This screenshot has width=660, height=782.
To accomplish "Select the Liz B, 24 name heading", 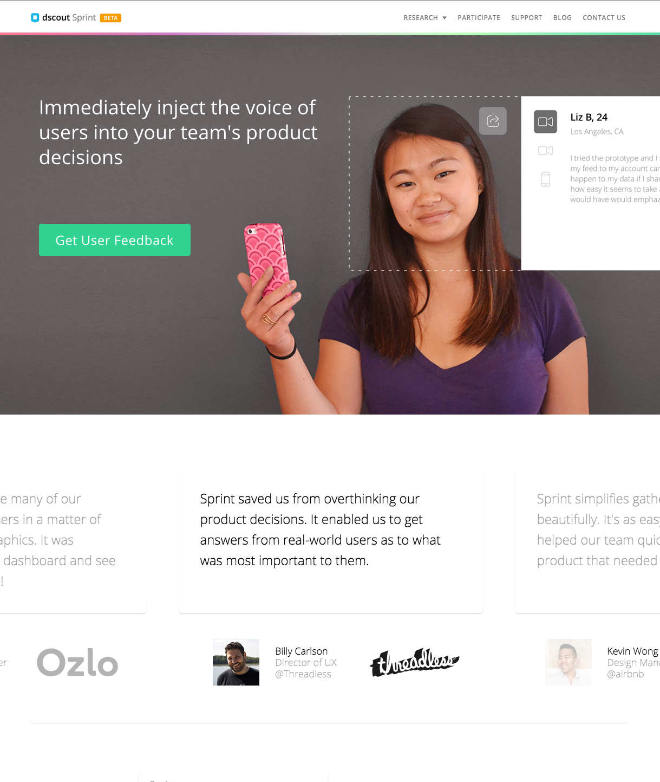I will 589,117.
